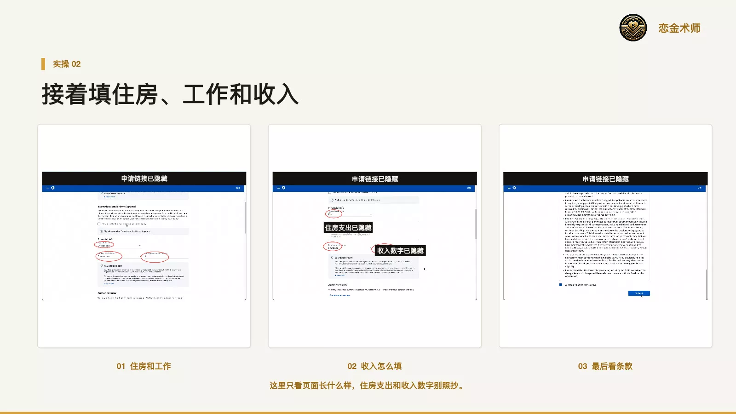Click the hamburger menu icon in the 03 最后看条款 screenshot
The image size is (736, 414).
point(509,188)
